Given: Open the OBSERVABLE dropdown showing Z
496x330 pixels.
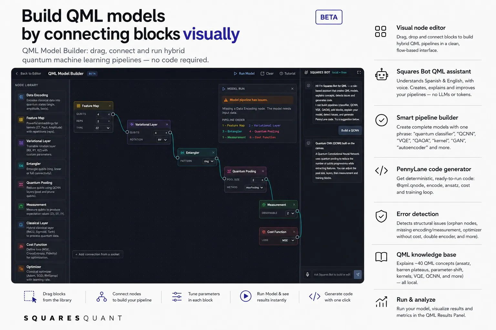Looking at the screenshot, I should (x=290, y=213).
